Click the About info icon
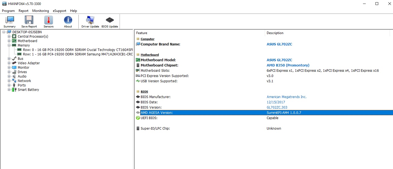The height and width of the screenshot is (169, 393). pos(68,20)
